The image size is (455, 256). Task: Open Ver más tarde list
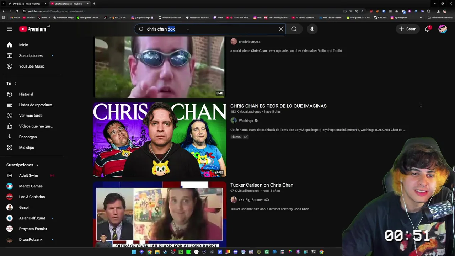(31, 116)
